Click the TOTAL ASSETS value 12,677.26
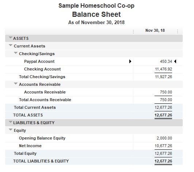This screenshot has height=172, width=194. point(163,115)
